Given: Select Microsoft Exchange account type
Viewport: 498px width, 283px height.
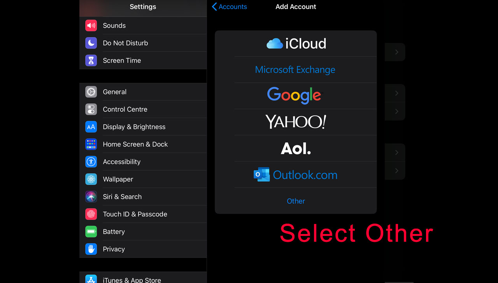Looking at the screenshot, I should 296,70.
